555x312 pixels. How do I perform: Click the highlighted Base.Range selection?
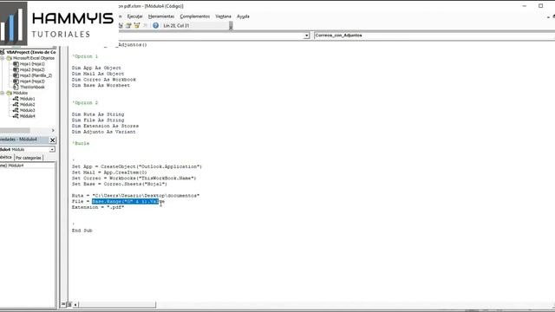(x=126, y=201)
